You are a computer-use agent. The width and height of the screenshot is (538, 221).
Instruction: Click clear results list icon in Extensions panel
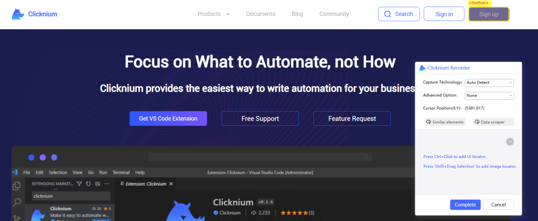tap(98, 184)
